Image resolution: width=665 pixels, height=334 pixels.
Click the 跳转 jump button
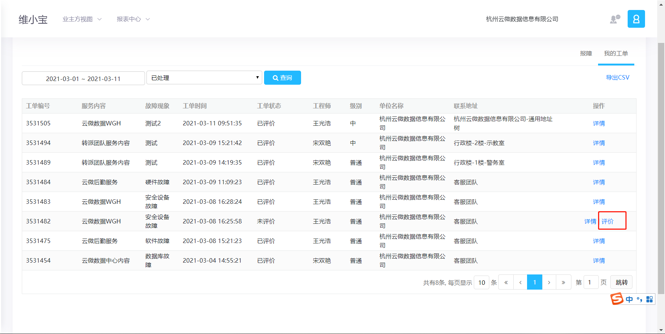pos(621,282)
